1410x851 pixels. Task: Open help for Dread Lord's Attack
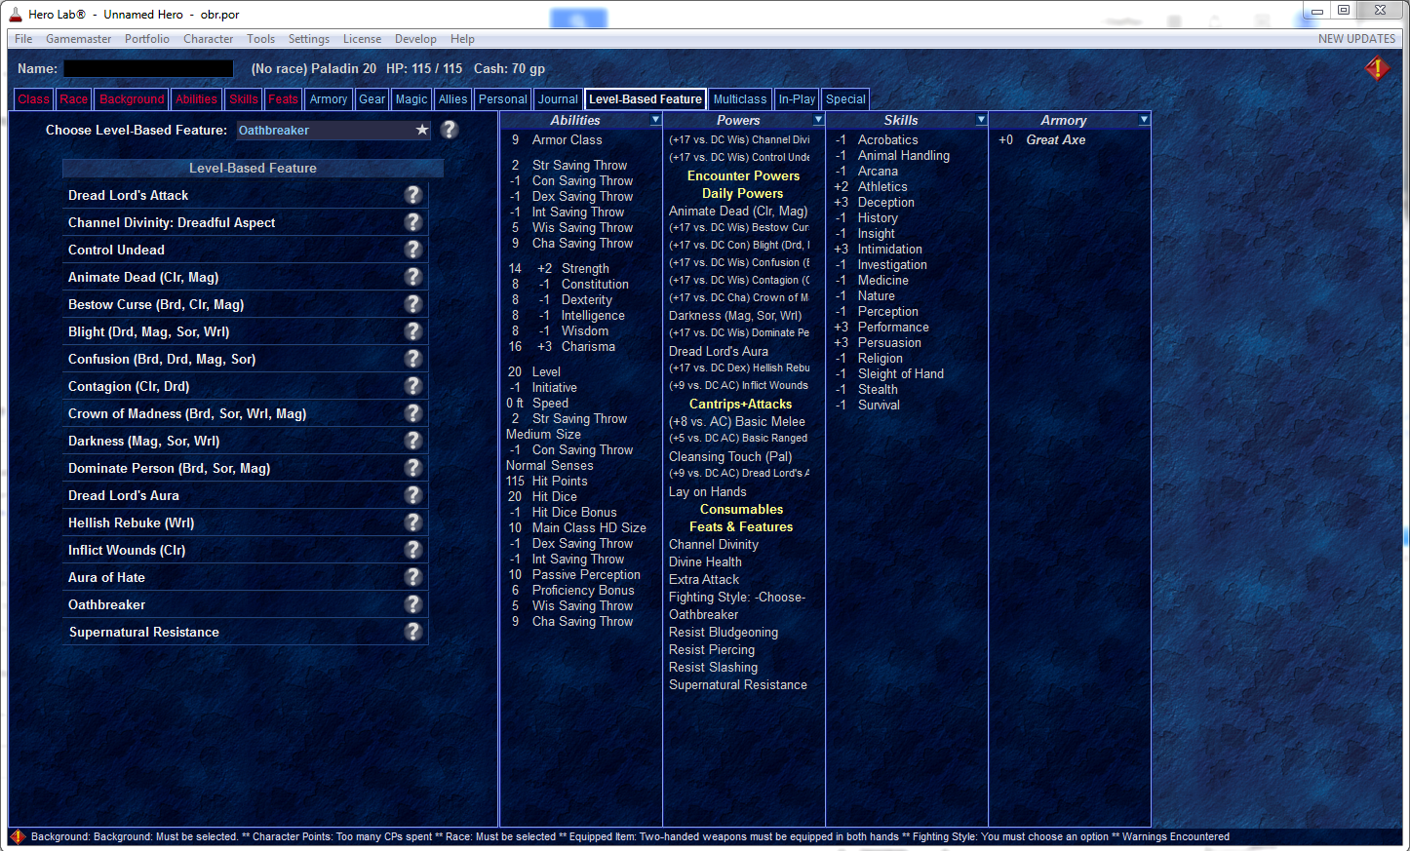413,195
